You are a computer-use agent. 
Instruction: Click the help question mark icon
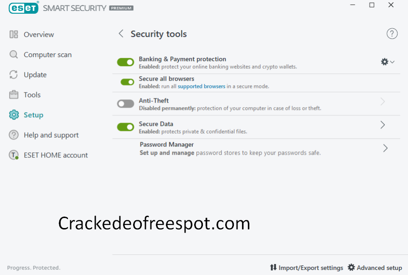pyautogui.click(x=392, y=33)
